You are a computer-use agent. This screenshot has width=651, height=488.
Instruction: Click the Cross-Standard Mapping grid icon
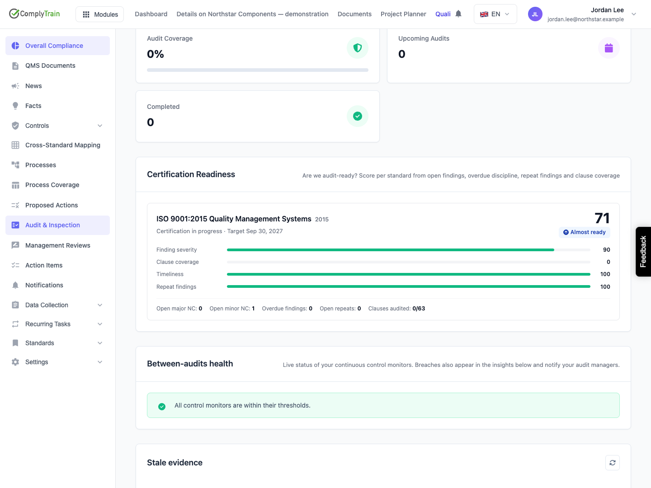(15, 145)
